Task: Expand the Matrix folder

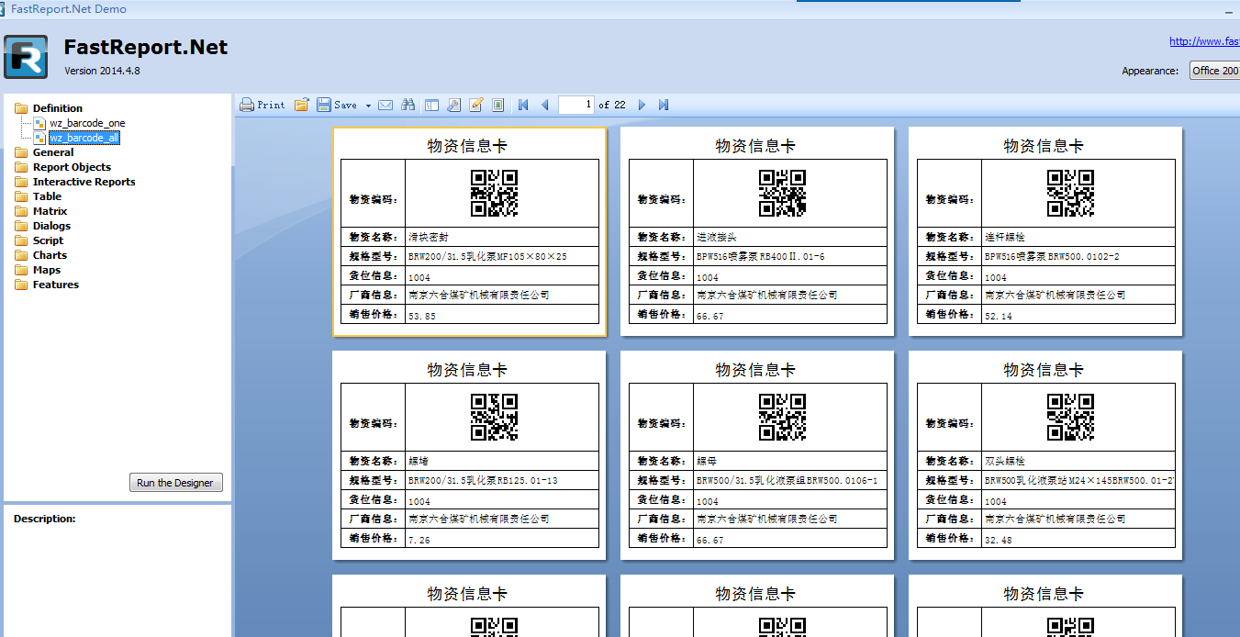Action: click(x=50, y=211)
